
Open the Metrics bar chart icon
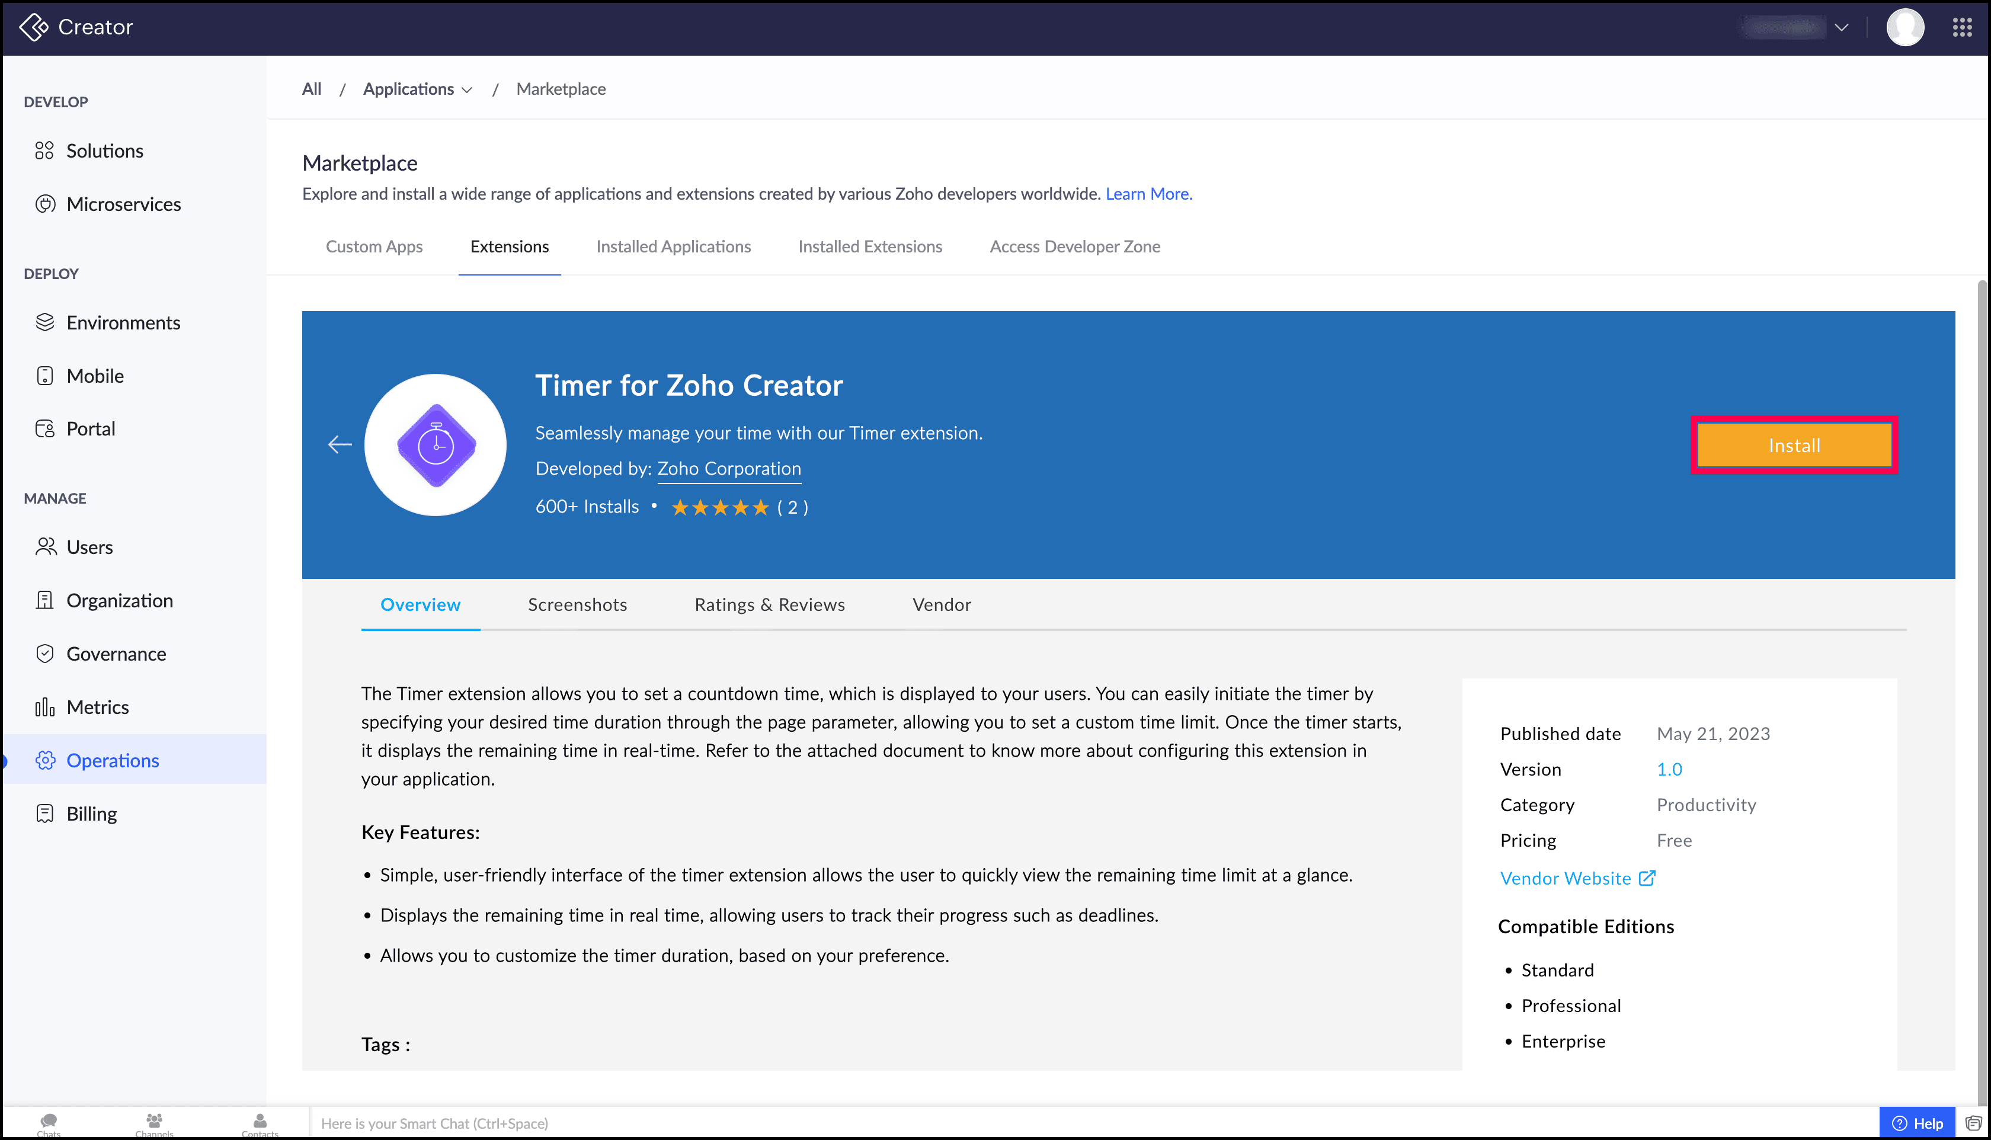[44, 707]
